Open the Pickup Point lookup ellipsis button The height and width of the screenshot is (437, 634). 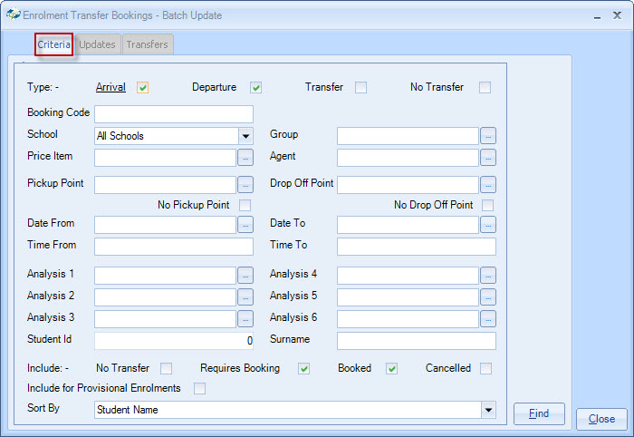tap(245, 185)
